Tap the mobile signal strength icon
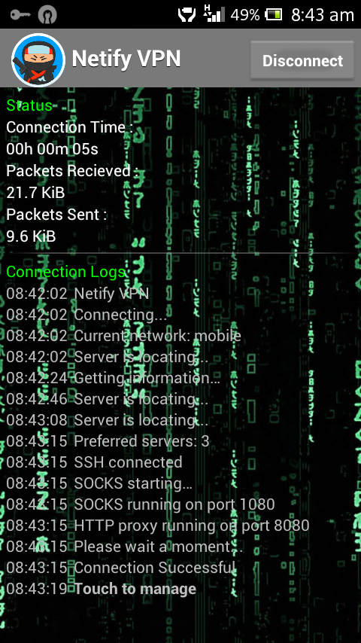 coord(214,15)
